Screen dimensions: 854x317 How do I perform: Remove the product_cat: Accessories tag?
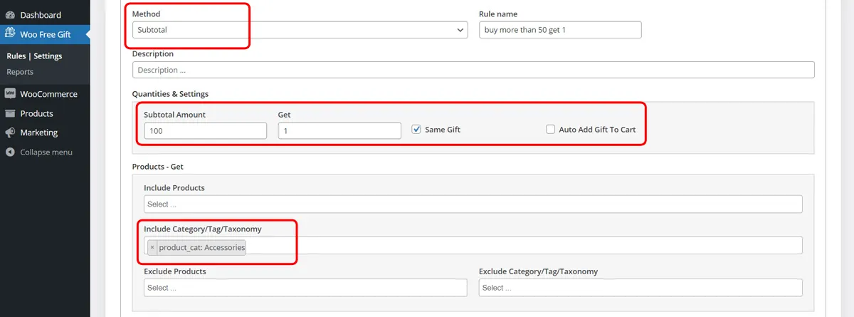pyautogui.click(x=152, y=247)
